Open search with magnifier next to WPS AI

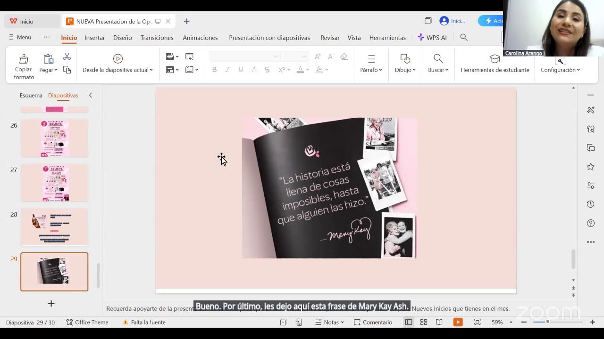[464, 37]
